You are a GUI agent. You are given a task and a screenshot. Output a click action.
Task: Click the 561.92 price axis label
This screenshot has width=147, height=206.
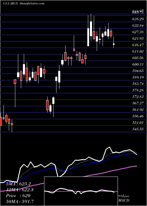pyautogui.click(x=138, y=110)
